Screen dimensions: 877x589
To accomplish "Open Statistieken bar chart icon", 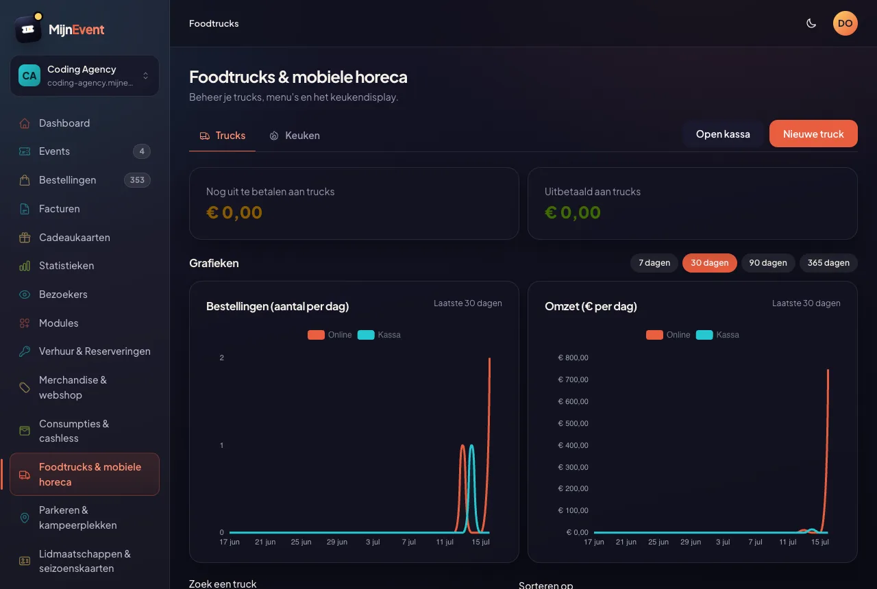I will point(25,266).
